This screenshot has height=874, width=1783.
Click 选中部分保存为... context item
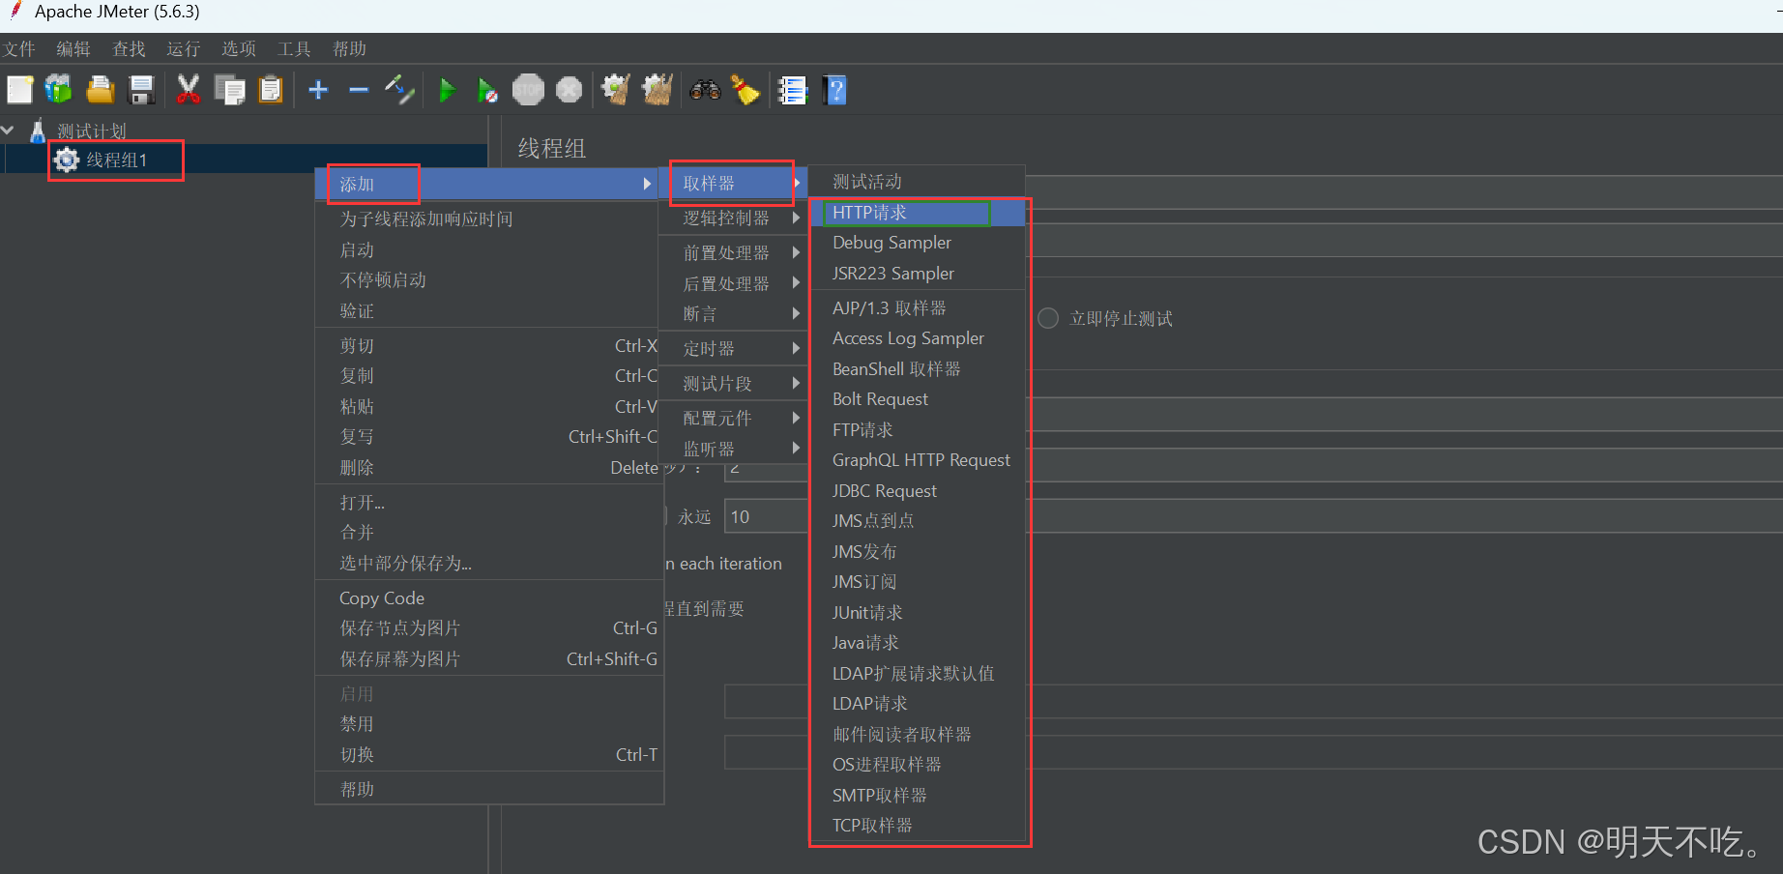pos(489,563)
